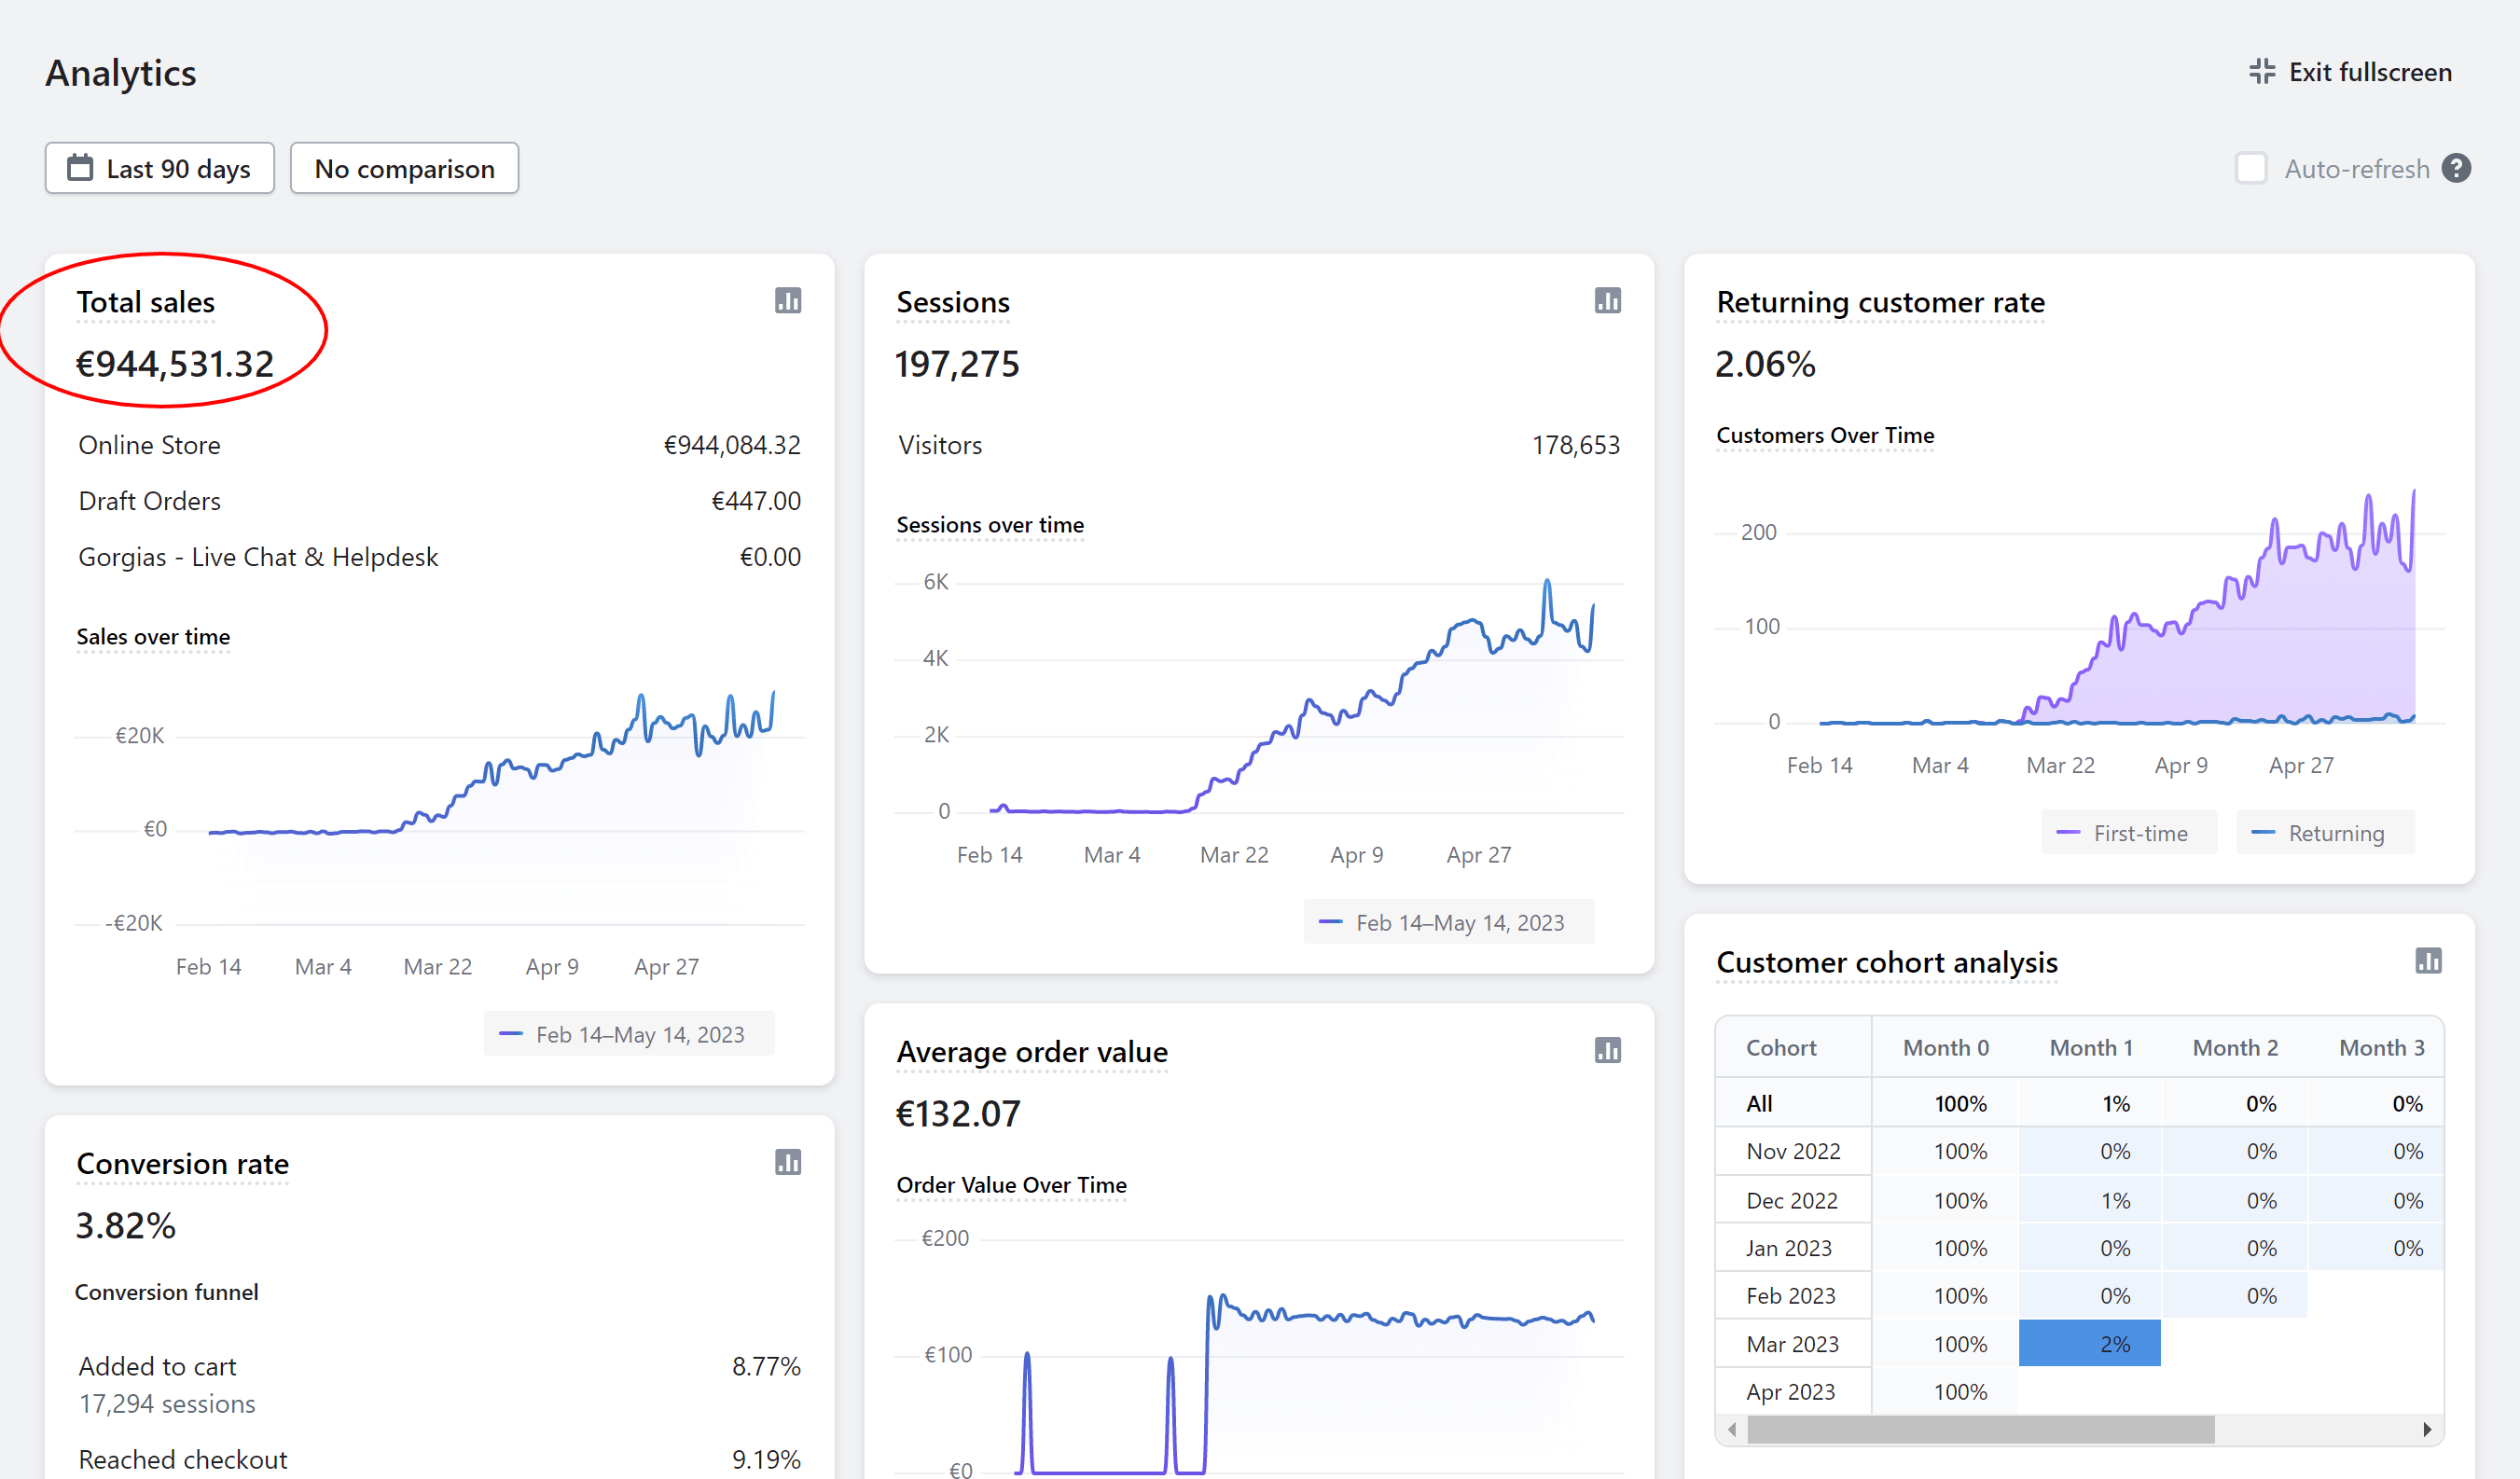Toggle First-time legend in customers chart
This screenshot has width=2520, height=1479.
[2127, 833]
